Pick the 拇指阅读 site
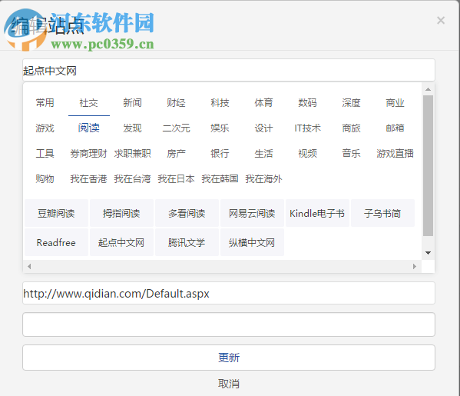460x396 pixels. pyautogui.click(x=121, y=213)
